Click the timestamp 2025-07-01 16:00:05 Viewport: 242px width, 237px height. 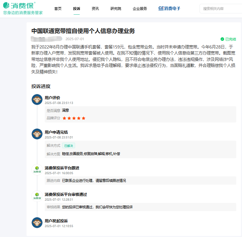[59, 173]
